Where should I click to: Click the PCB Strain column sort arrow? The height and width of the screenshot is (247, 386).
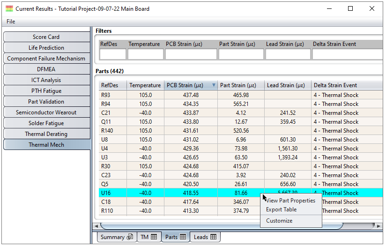pyautogui.click(x=214, y=85)
